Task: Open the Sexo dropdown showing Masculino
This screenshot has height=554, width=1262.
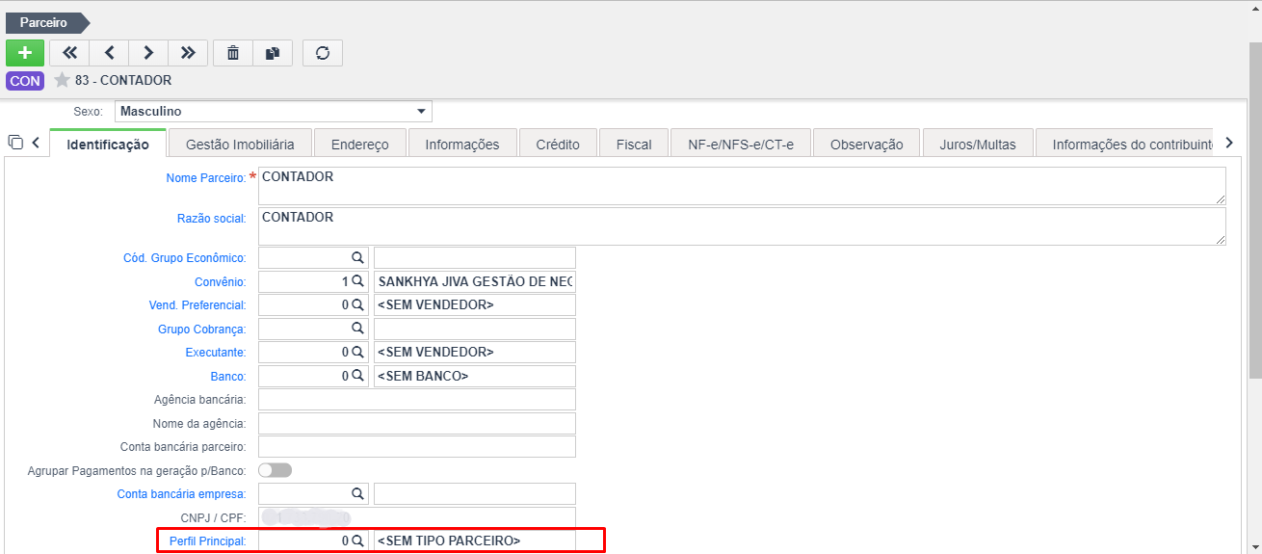Action: [274, 112]
